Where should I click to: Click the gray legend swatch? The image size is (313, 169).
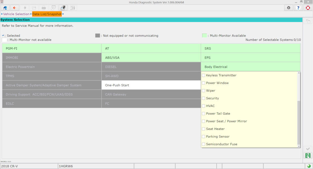point(97,35)
